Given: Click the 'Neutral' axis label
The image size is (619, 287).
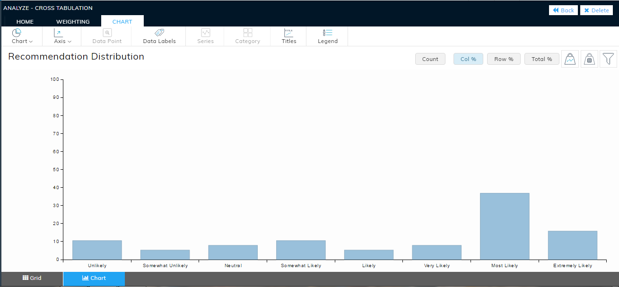Looking at the screenshot, I should click(x=233, y=266).
